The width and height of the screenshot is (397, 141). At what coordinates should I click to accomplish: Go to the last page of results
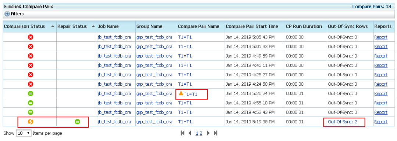pos(215,133)
